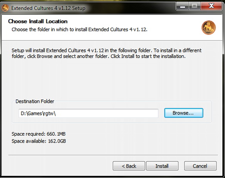This screenshot has width=225, height=178.
Task: Cancel the Extended Cultures setup
Action: [200, 166]
